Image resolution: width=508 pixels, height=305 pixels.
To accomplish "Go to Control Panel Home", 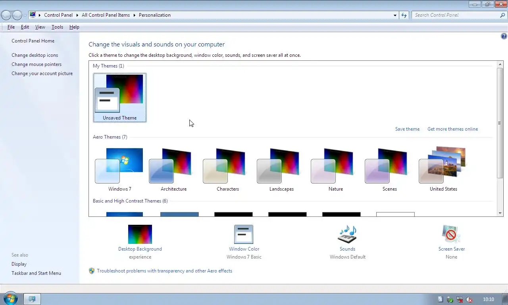I will (33, 41).
